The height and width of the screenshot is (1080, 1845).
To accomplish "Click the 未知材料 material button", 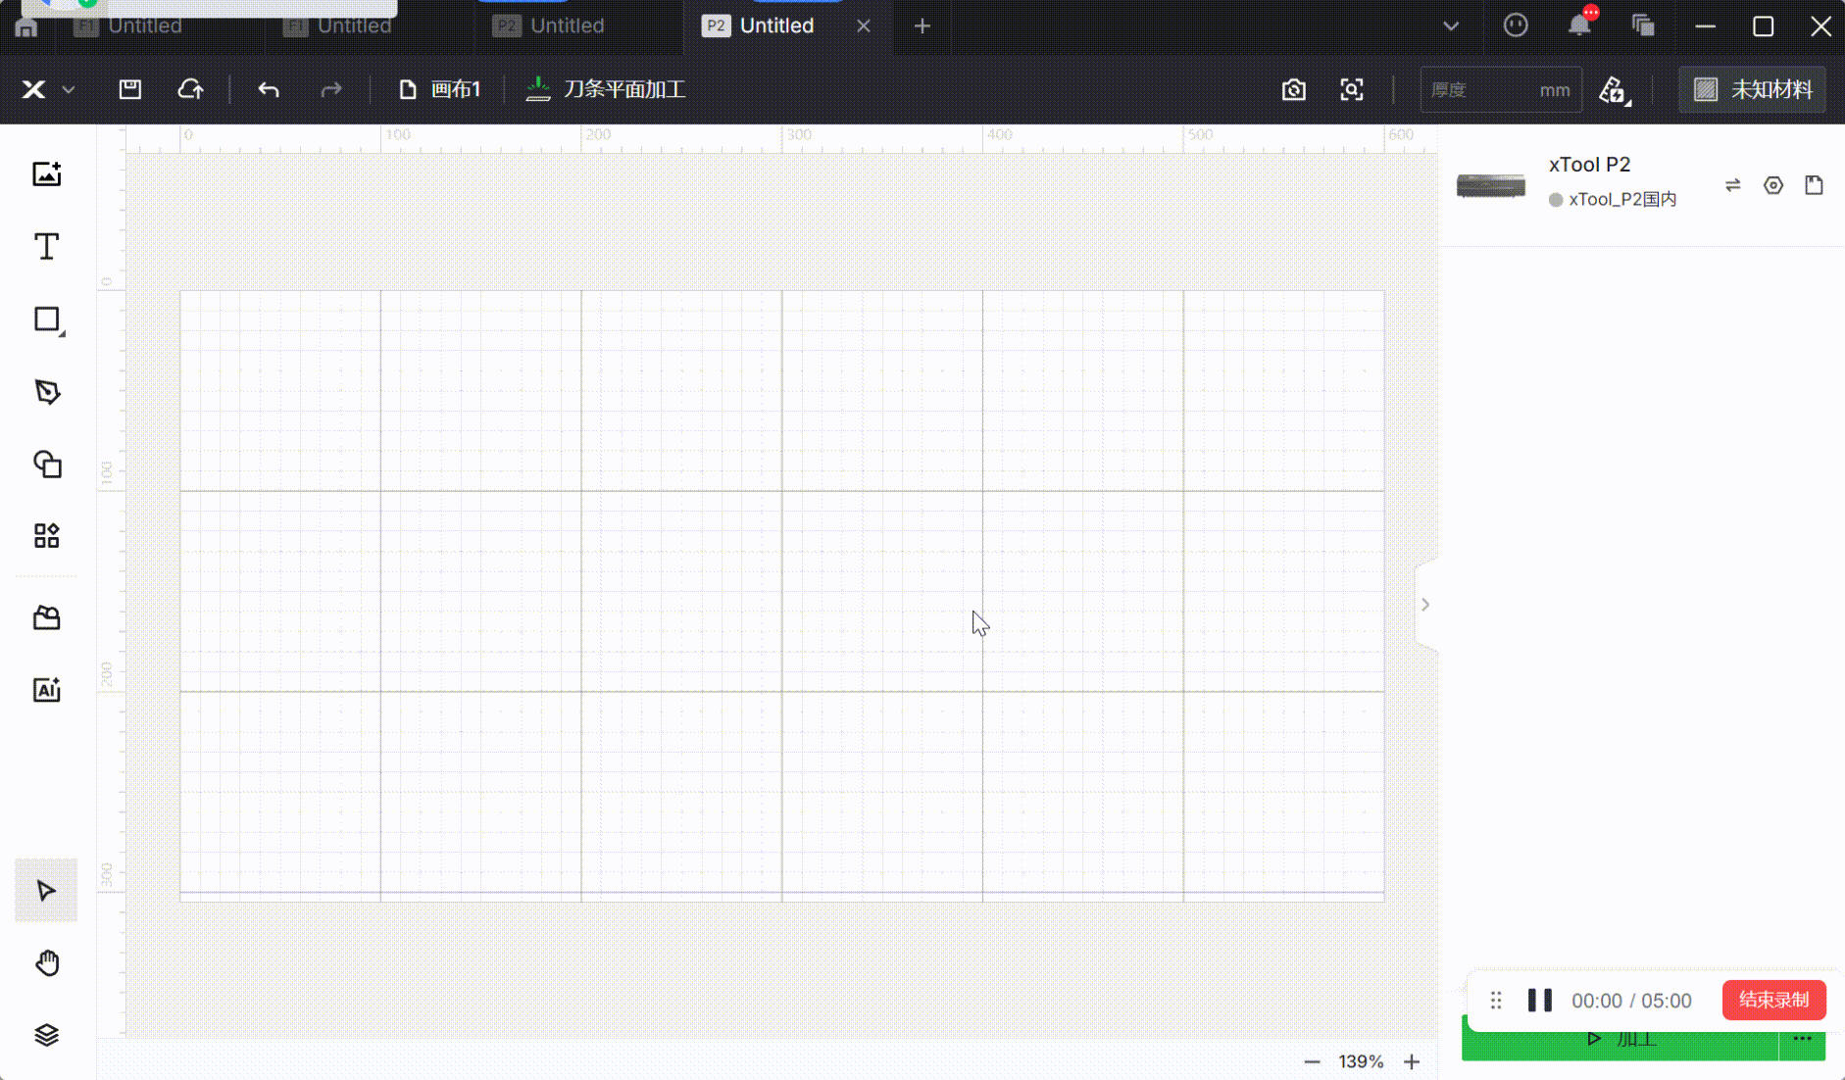I will (1753, 90).
